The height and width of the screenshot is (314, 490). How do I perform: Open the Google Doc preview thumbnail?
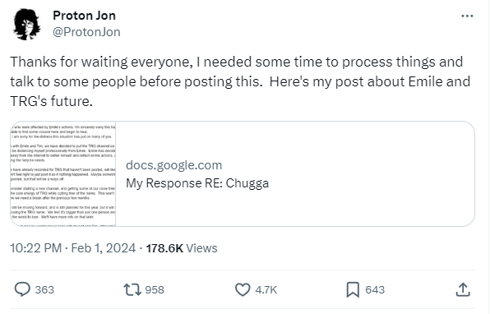point(63,173)
